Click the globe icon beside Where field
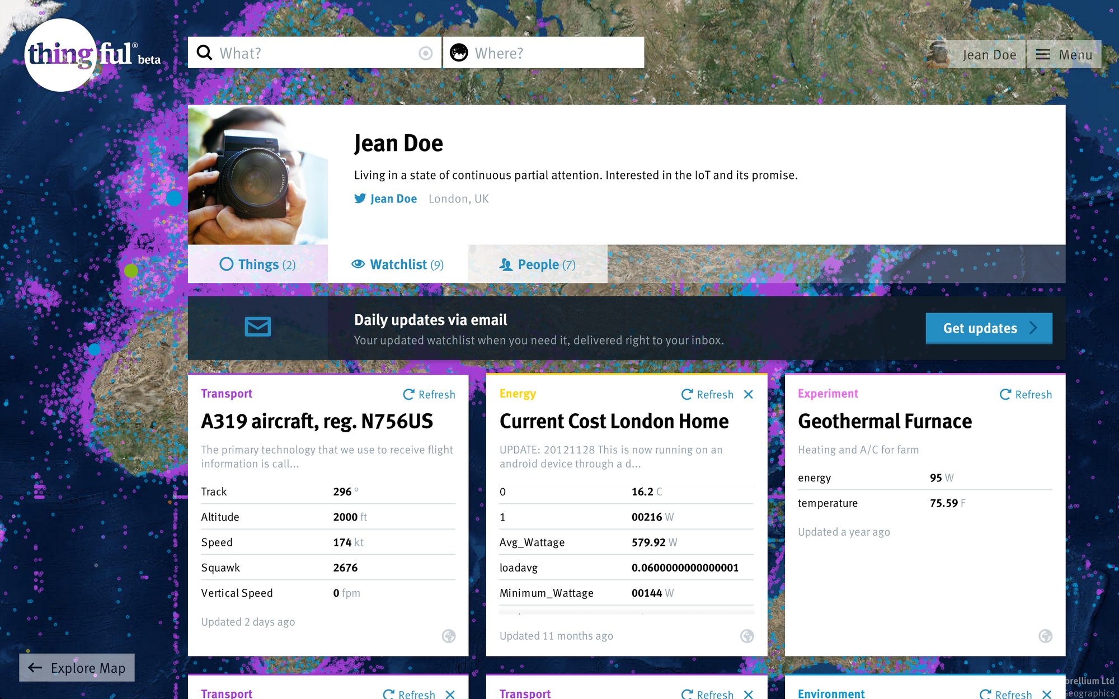 459,53
